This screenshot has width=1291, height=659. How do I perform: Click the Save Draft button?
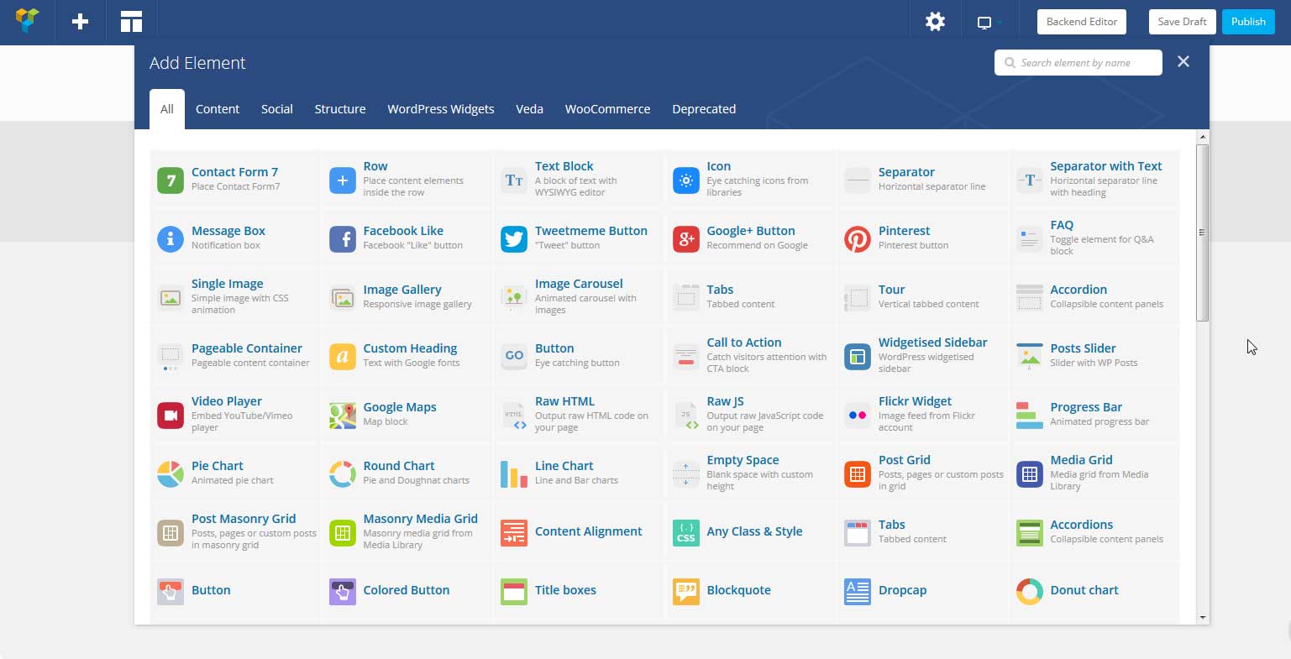[x=1182, y=22]
